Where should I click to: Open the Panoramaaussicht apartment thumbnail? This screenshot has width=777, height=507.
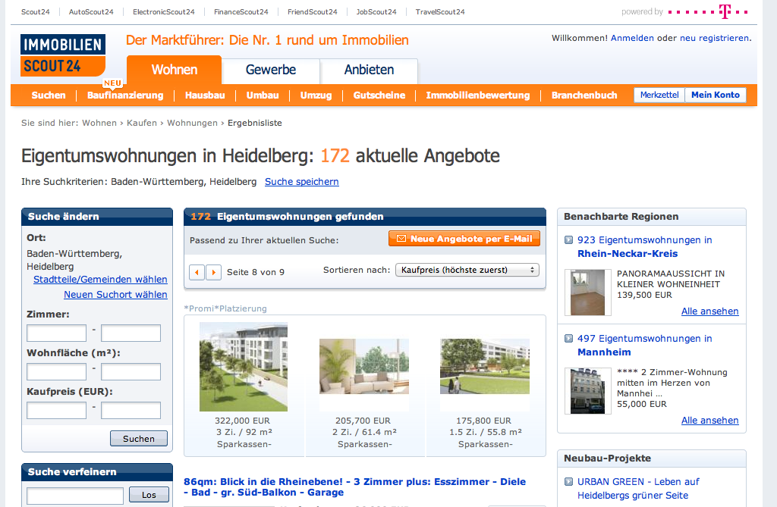click(x=588, y=293)
